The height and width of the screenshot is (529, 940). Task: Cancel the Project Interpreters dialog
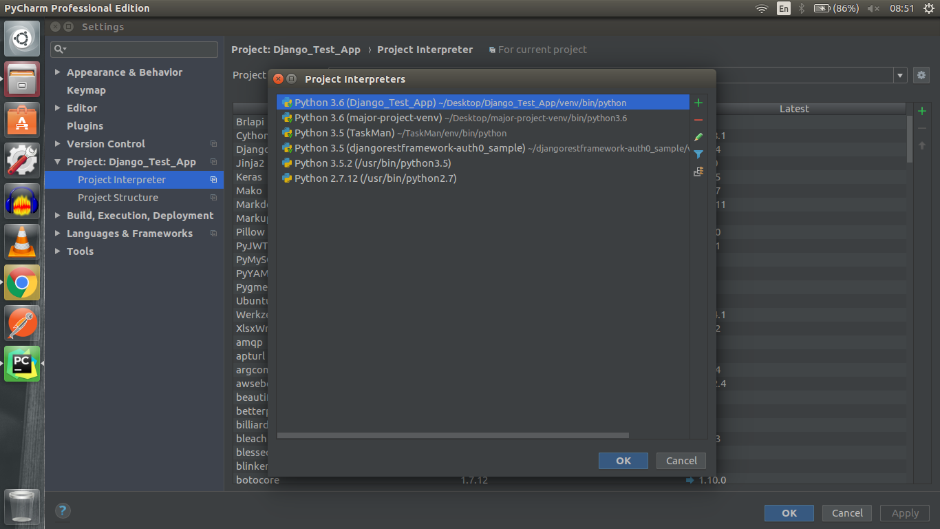coord(681,461)
